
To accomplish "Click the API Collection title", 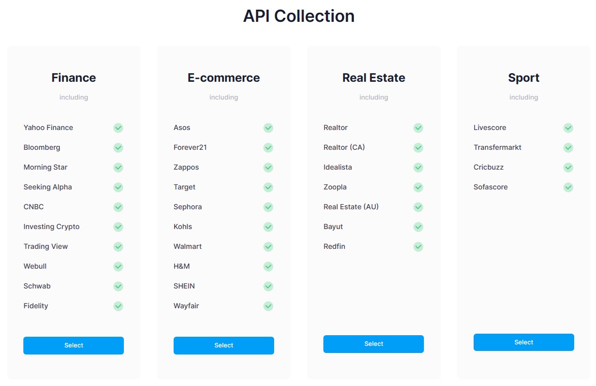I will click(x=299, y=16).
